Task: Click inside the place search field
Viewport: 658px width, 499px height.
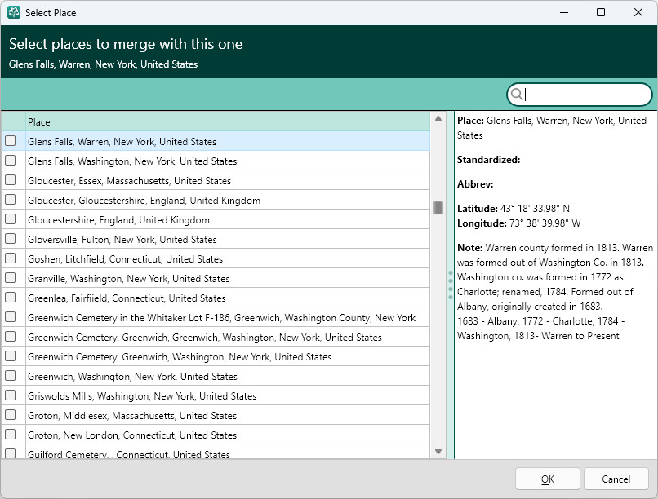Action: (x=580, y=95)
